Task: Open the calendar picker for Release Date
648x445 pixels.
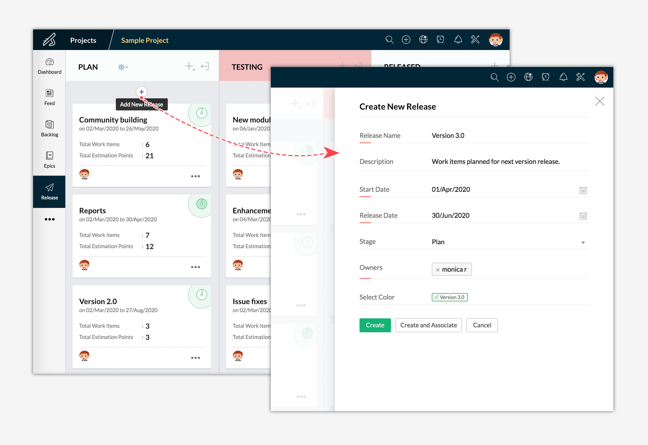Action: point(583,216)
